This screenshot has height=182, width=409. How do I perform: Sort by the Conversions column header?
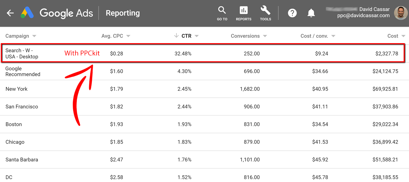245,36
